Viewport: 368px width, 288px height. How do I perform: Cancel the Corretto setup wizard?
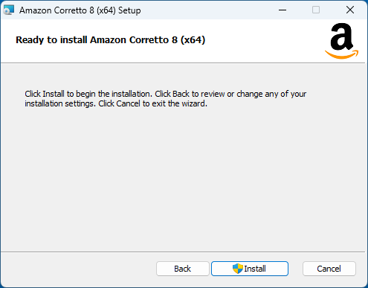tap(329, 269)
